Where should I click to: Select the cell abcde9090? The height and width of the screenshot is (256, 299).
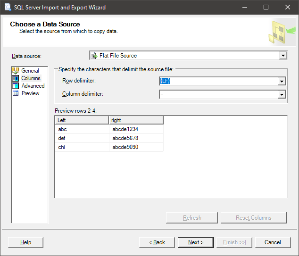(136, 147)
